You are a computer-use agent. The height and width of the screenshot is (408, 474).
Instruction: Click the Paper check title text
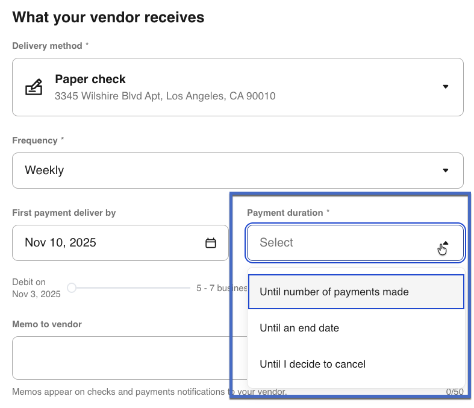[x=90, y=80]
